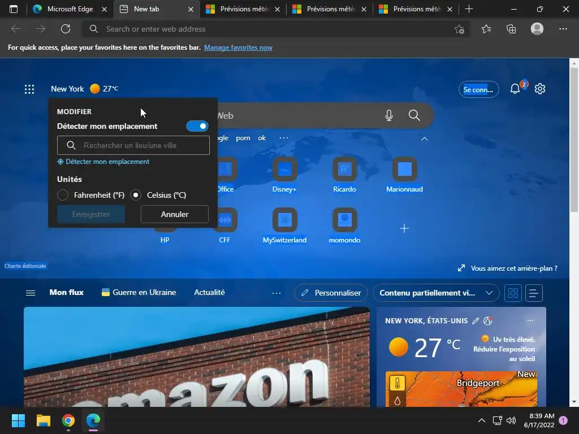Add a new quick link plus
The width and height of the screenshot is (579, 434).
pos(404,228)
